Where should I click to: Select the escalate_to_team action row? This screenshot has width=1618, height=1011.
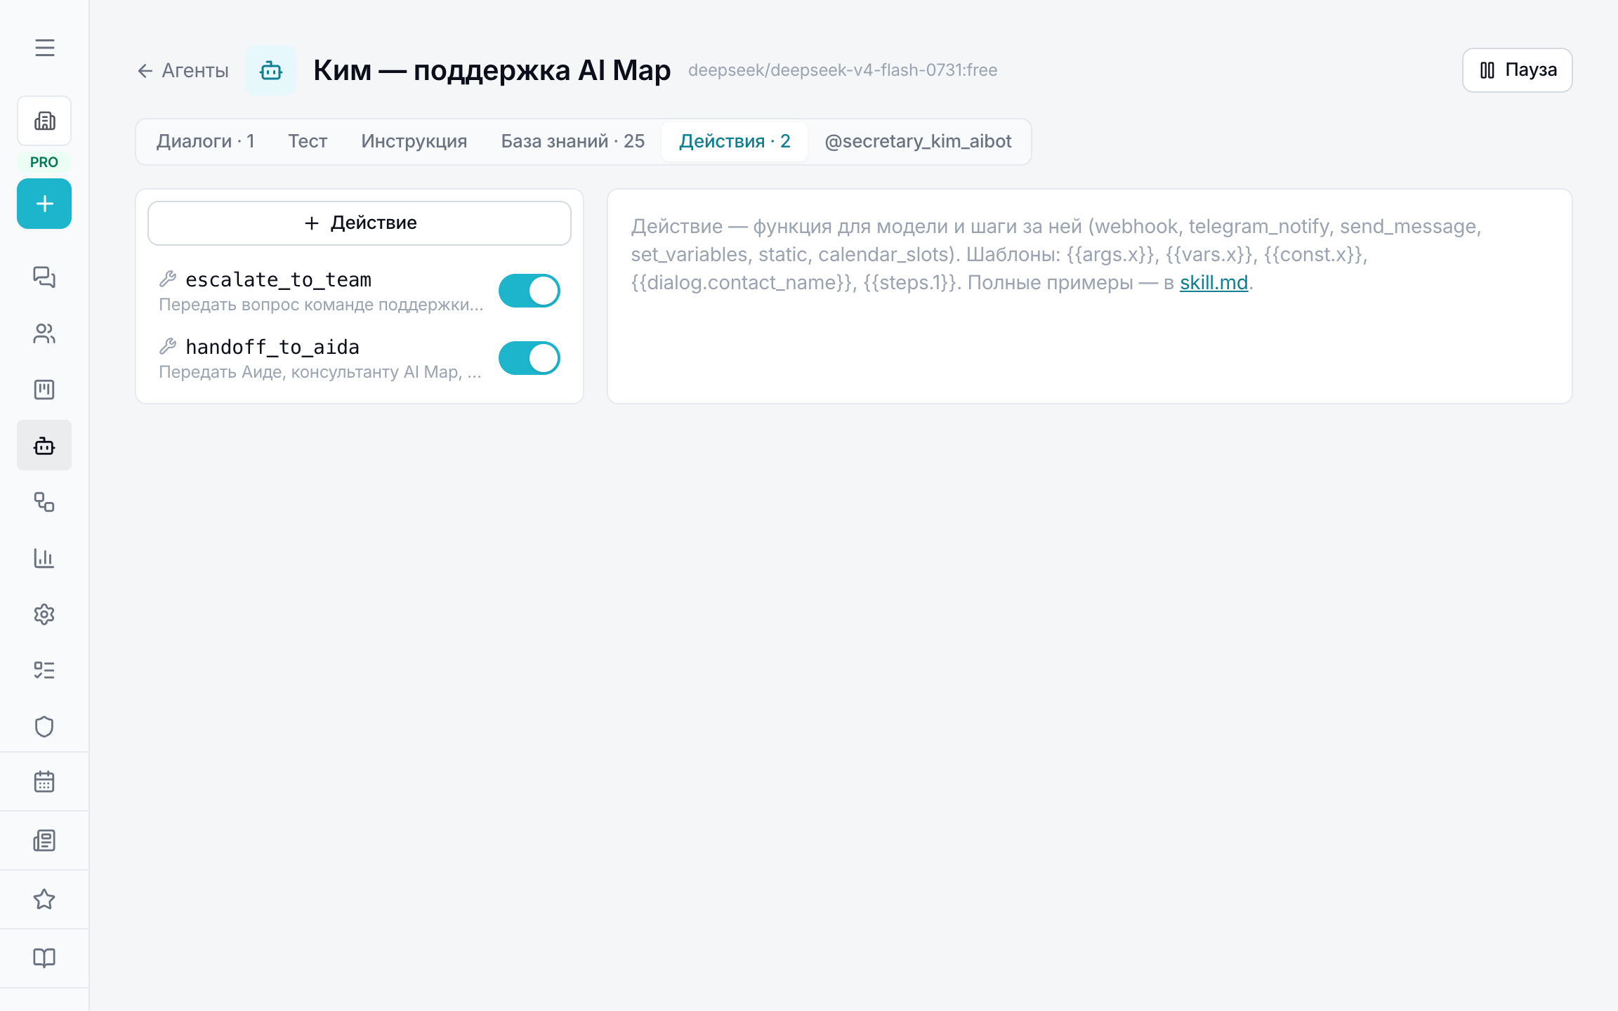[360, 291]
